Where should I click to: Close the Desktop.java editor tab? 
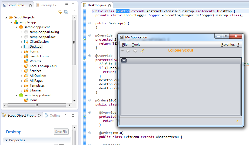[109, 5]
